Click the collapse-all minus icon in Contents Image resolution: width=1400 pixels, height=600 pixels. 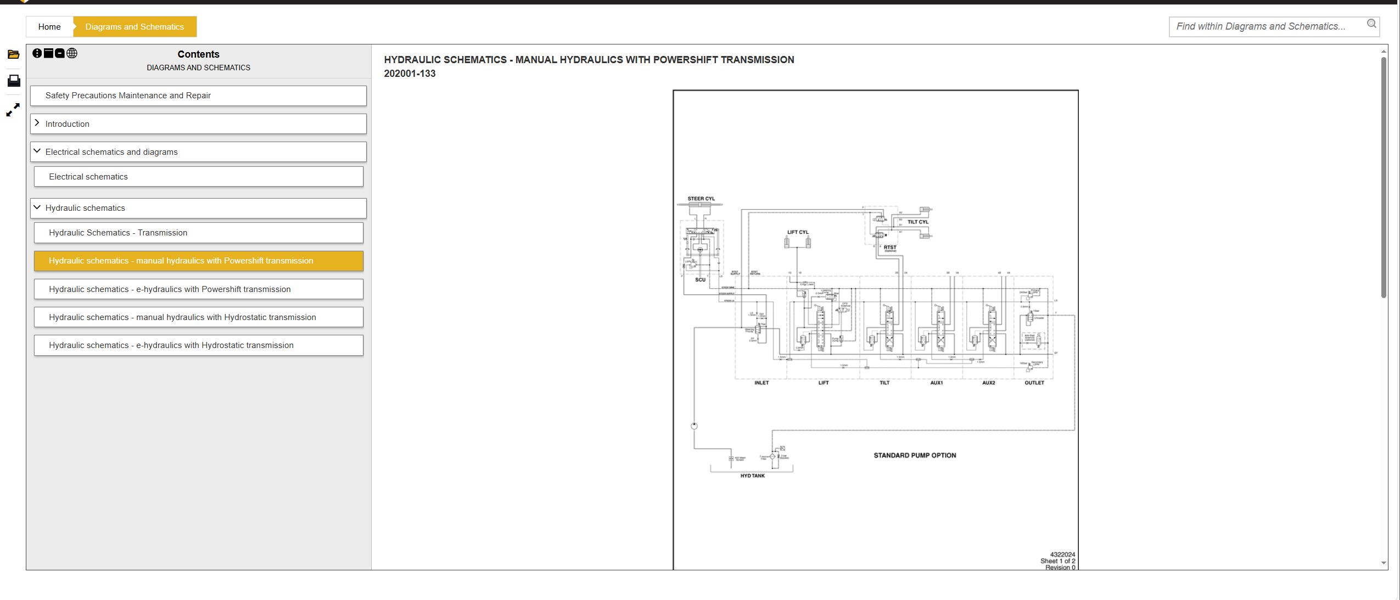(60, 53)
